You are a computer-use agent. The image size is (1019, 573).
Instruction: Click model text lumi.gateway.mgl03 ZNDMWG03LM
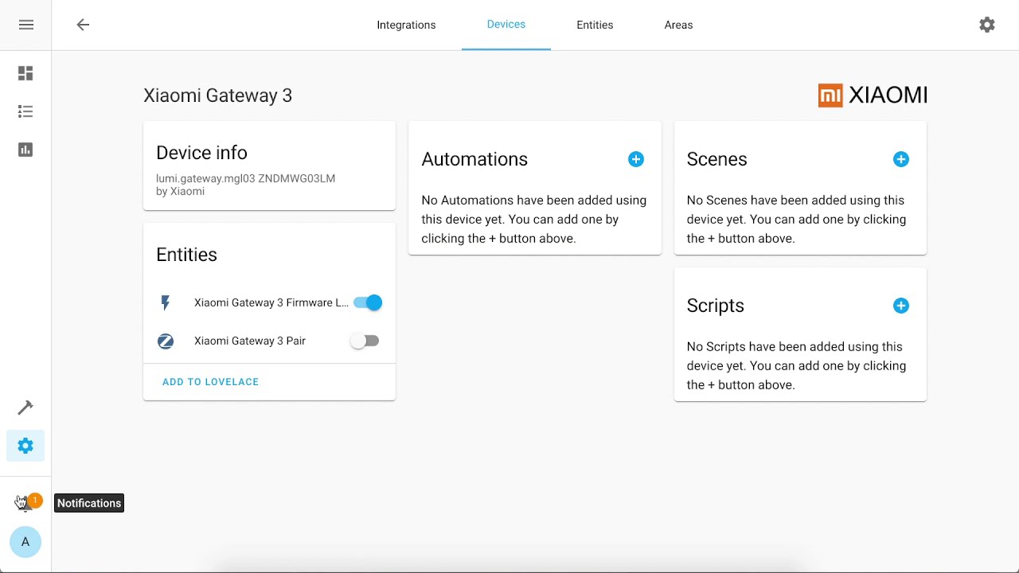pyautogui.click(x=245, y=178)
